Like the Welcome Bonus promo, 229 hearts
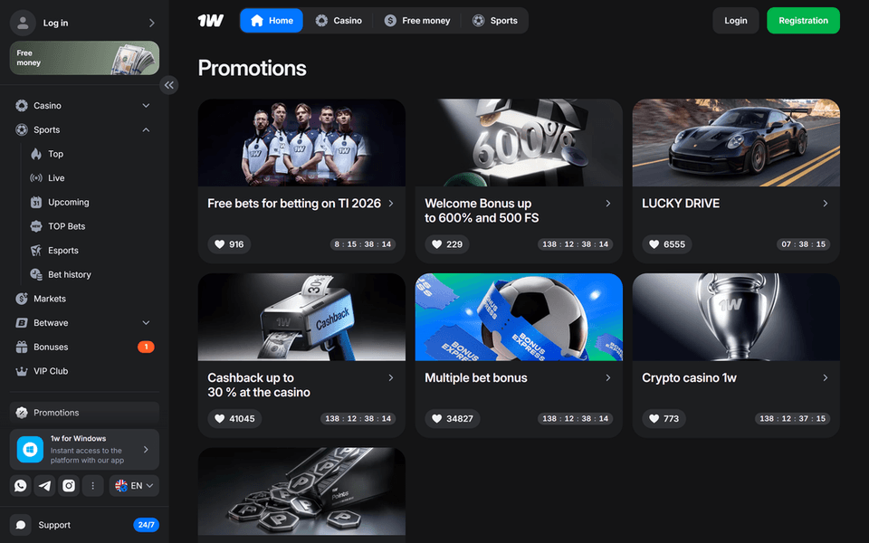The width and height of the screenshot is (869, 543). [x=447, y=244]
